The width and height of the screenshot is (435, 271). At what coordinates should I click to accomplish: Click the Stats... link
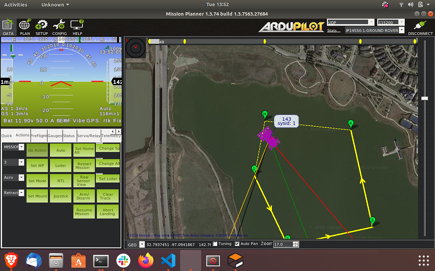334,31
